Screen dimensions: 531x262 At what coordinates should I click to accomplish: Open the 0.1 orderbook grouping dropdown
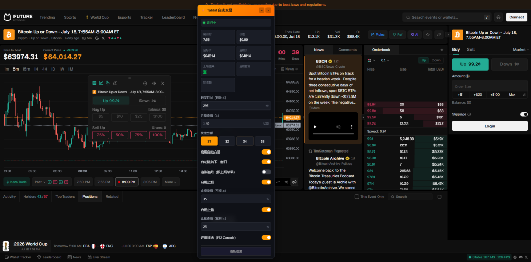(385, 60)
